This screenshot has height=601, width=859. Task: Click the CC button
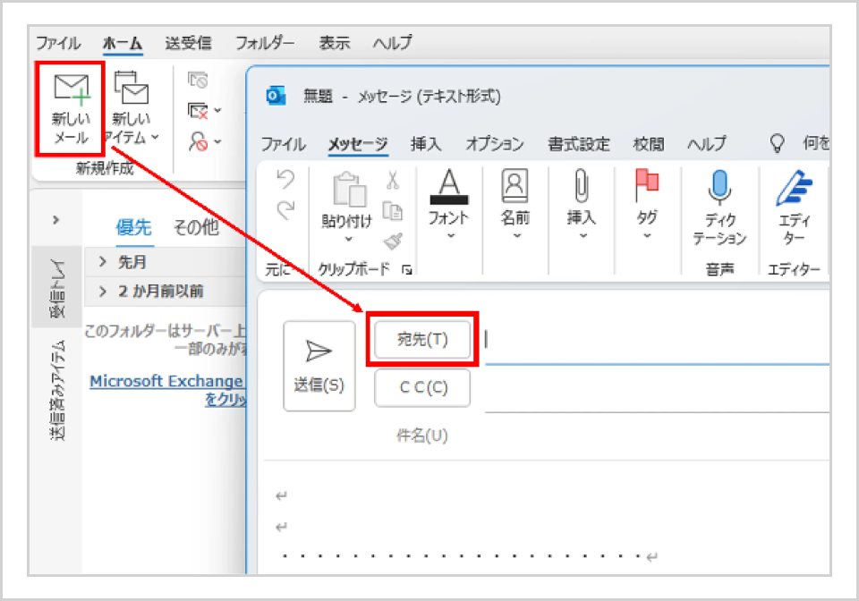[422, 388]
